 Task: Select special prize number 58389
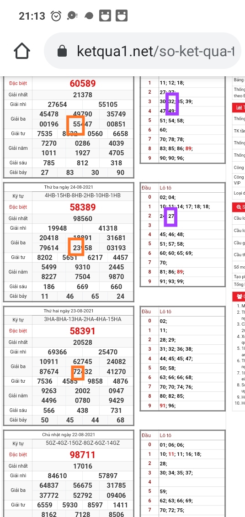(x=83, y=207)
